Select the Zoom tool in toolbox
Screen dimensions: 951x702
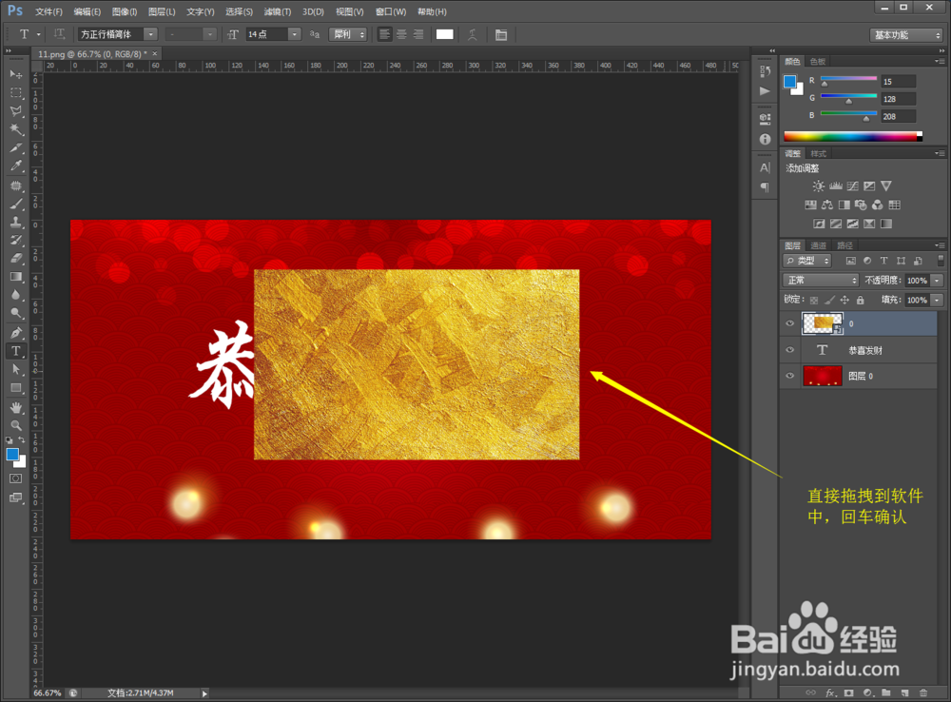[x=16, y=425]
